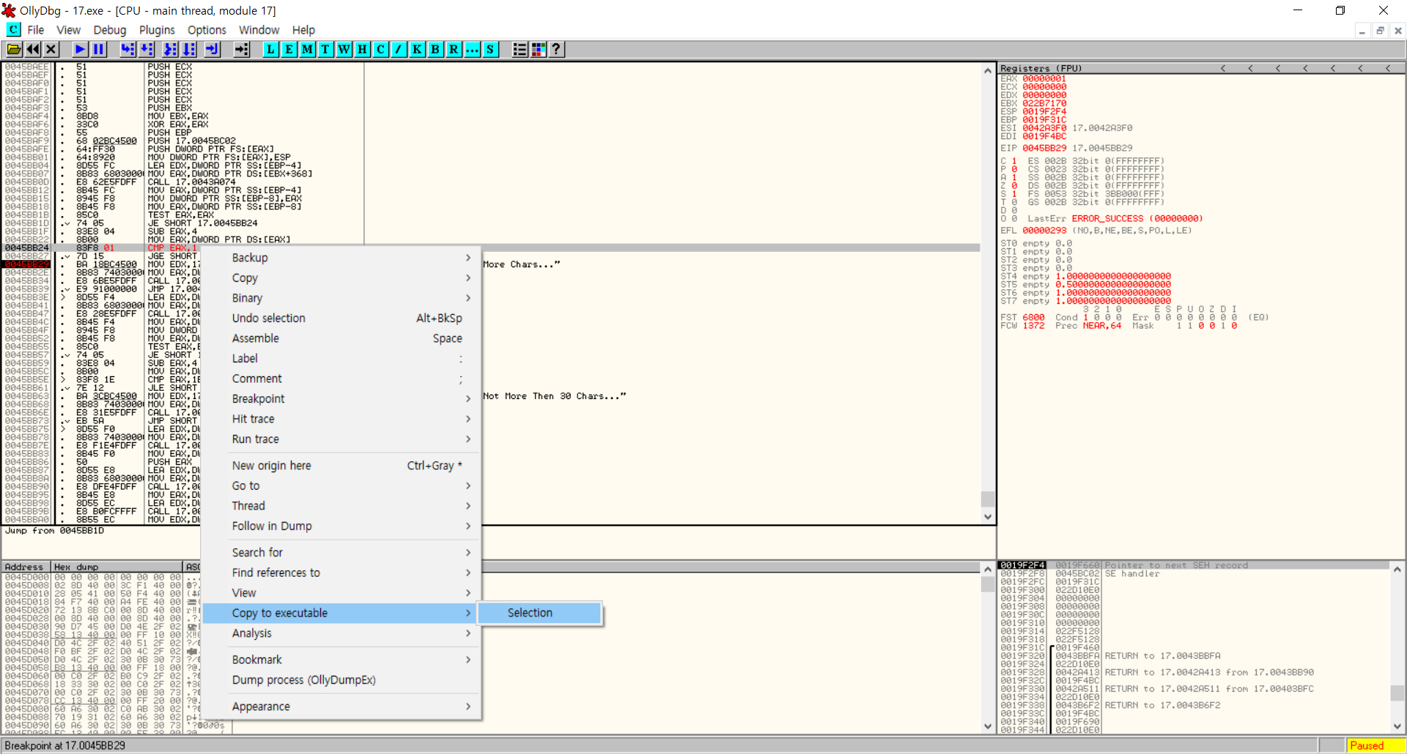This screenshot has width=1407, height=754.
Task: Open Breakpoints window with B button
Action: [x=436, y=49]
